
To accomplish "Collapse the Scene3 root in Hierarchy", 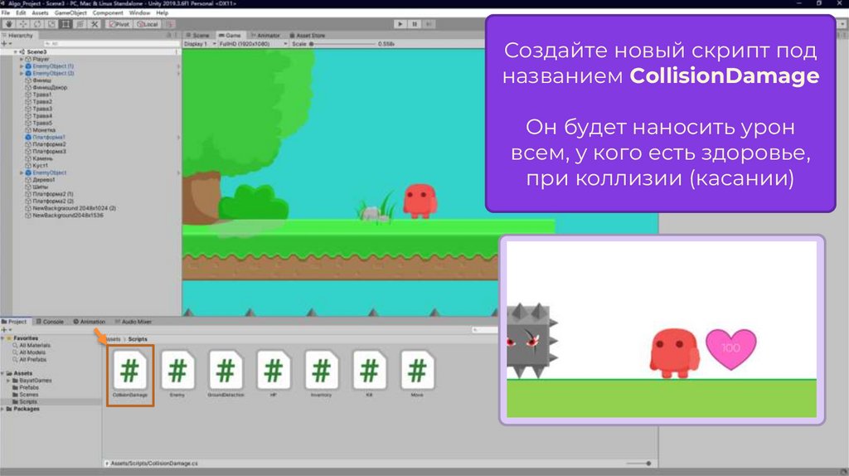I will 15,52.
